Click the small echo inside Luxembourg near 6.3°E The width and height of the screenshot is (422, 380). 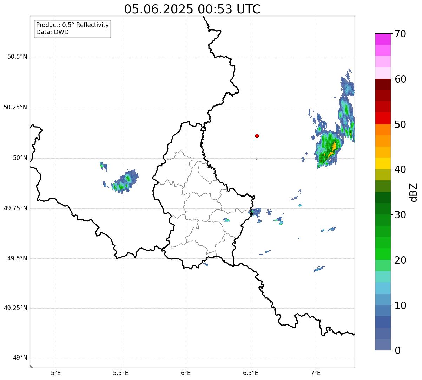click(227, 220)
